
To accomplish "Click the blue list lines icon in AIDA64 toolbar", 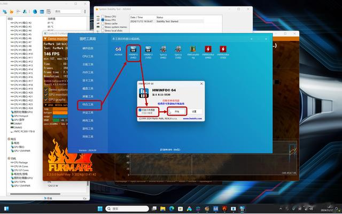I will point(42,12).
